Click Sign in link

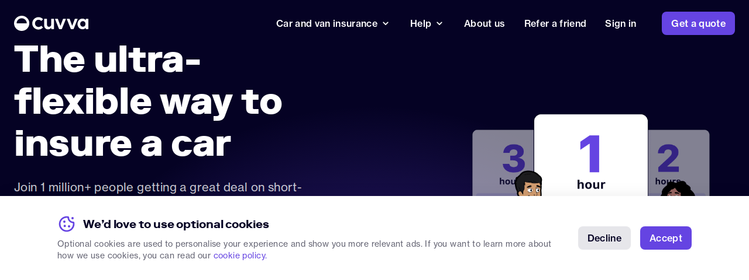click(620, 23)
